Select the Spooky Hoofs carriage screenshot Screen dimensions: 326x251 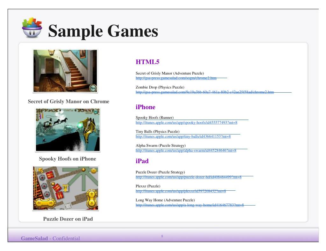[68, 130]
